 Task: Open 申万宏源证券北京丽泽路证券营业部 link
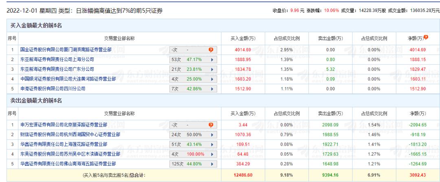pos(64,125)
